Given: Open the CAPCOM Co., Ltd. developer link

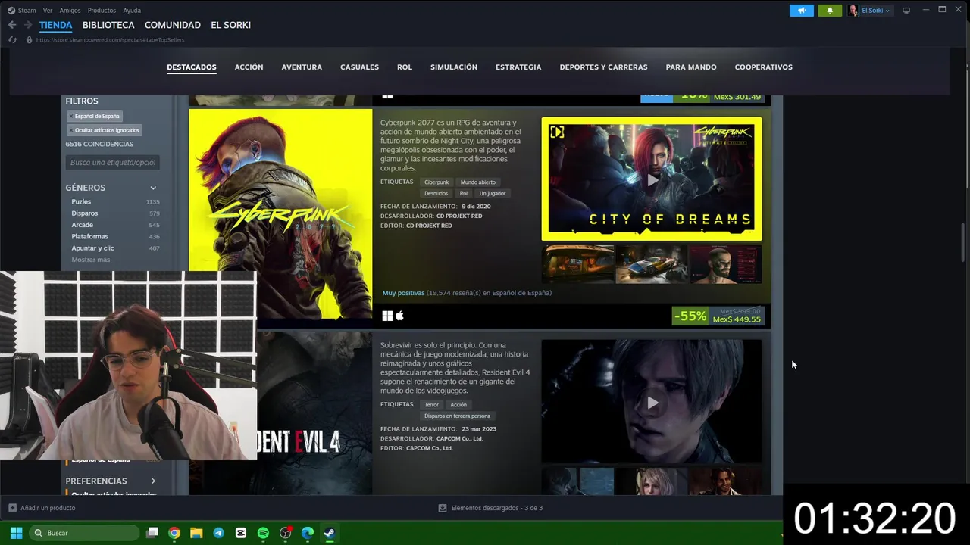Looking at the screenshot, I should [x=459, y=438].
